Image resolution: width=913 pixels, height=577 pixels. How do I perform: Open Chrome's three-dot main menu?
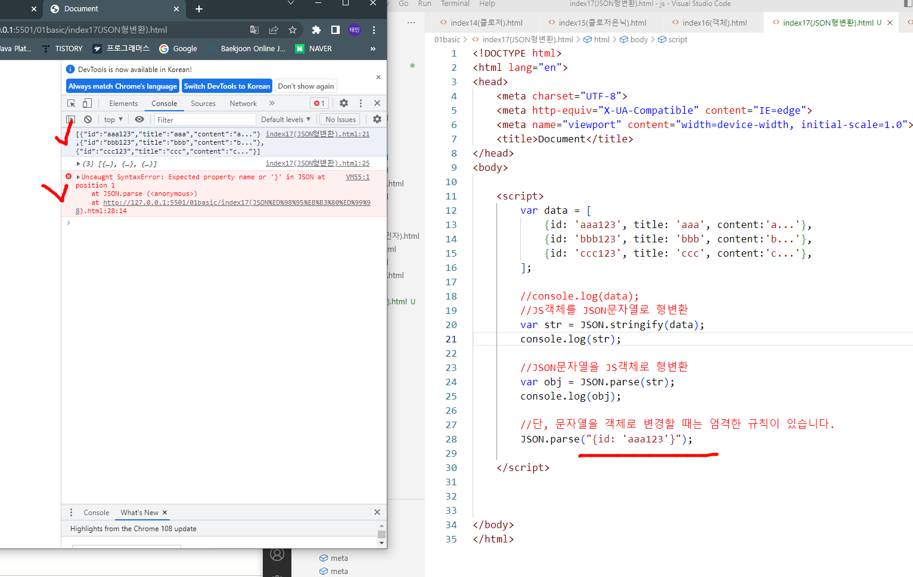[x=374, y=30]
